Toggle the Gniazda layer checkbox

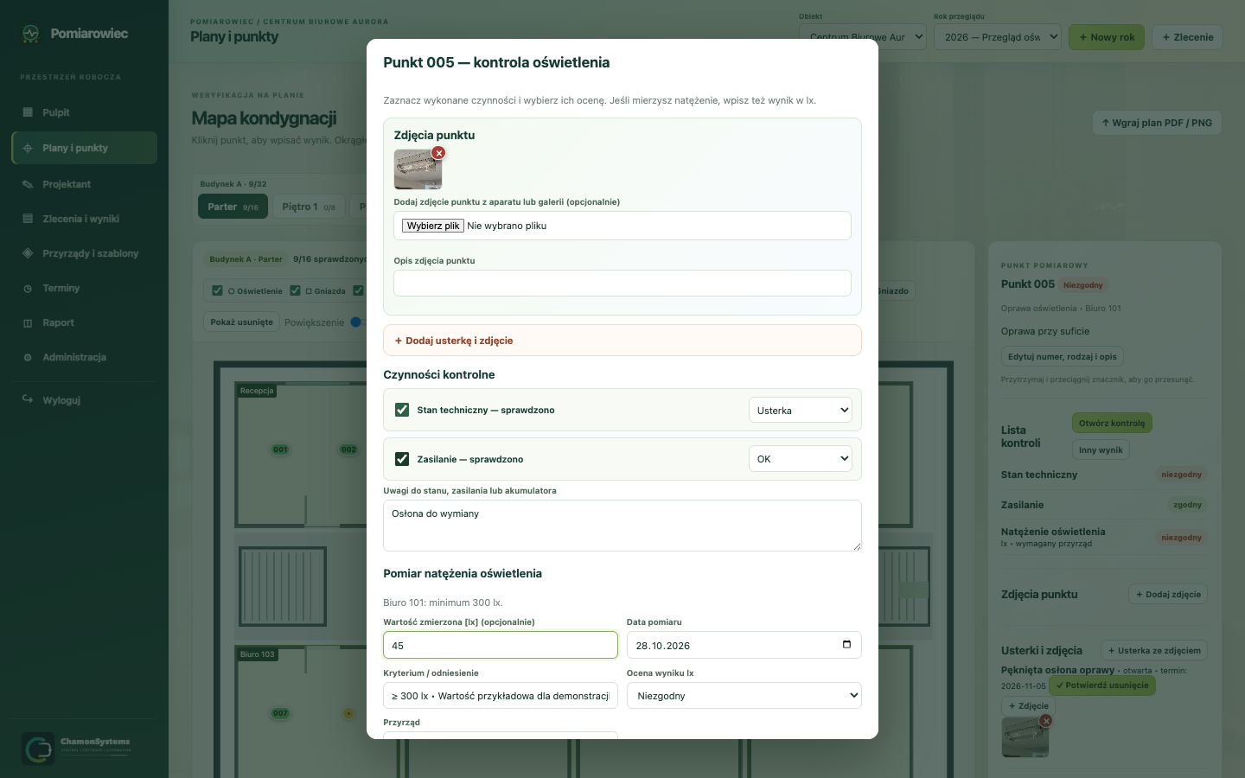pyautogui.click(x=295, y=290)
